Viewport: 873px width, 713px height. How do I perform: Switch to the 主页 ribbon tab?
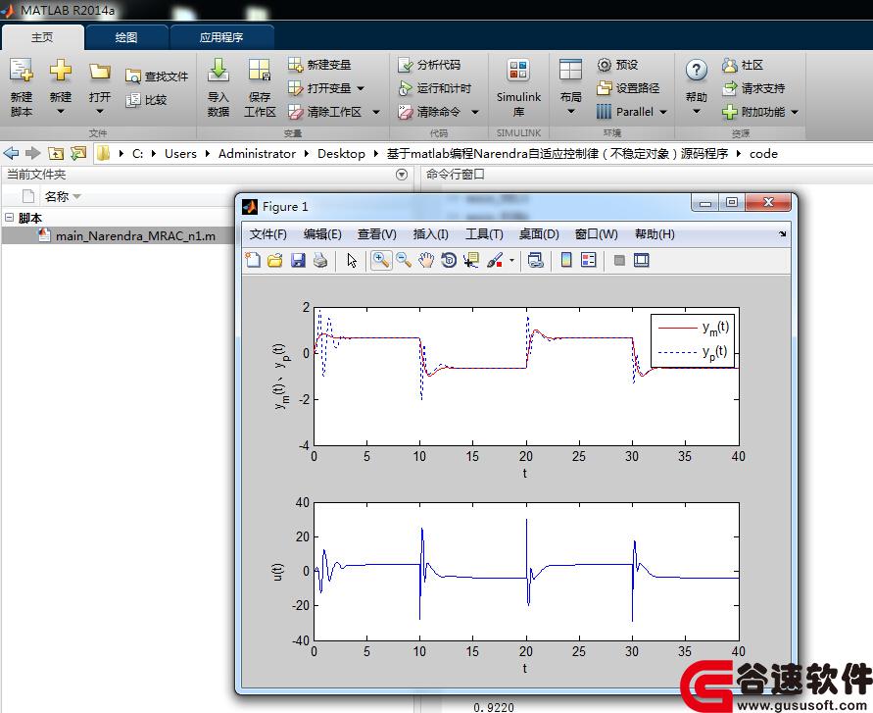(x=42, y=37)
